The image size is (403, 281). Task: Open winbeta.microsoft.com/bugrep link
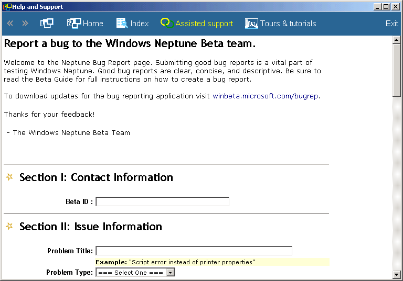[265, 96]
